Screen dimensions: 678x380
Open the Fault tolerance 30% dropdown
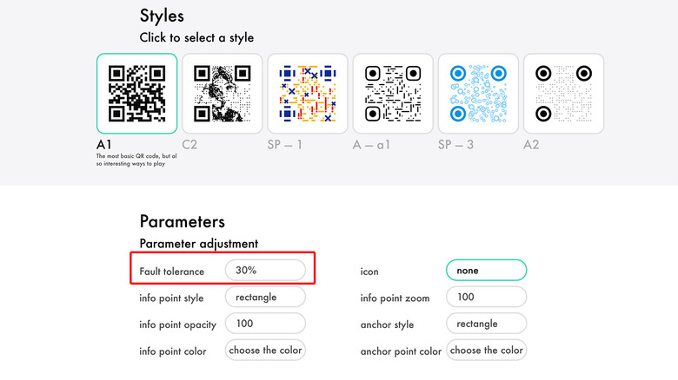(x=265, y=271)
